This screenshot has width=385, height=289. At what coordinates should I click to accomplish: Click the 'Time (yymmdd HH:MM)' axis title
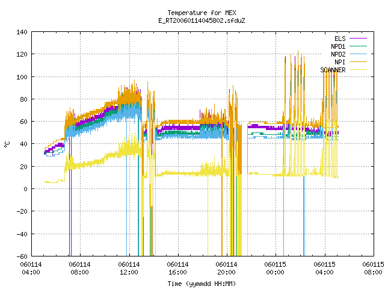click(202, 284)
